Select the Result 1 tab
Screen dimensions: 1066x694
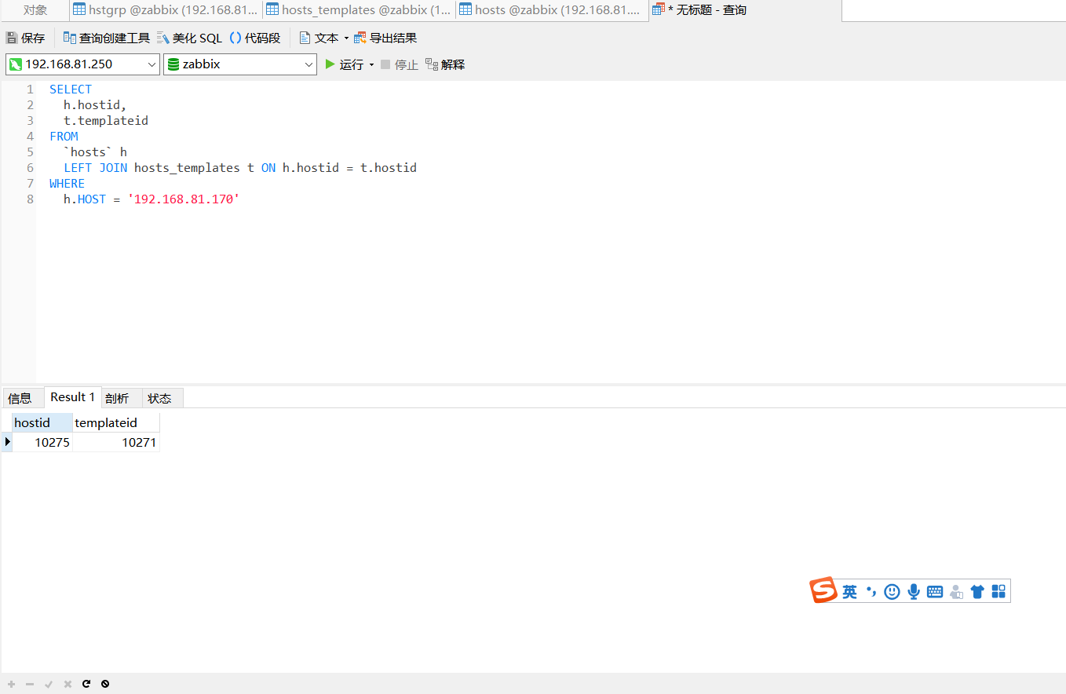(73, 397)
